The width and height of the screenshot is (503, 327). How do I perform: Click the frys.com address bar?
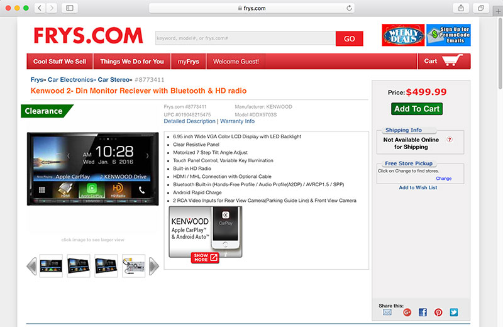(x=252, y=8)
